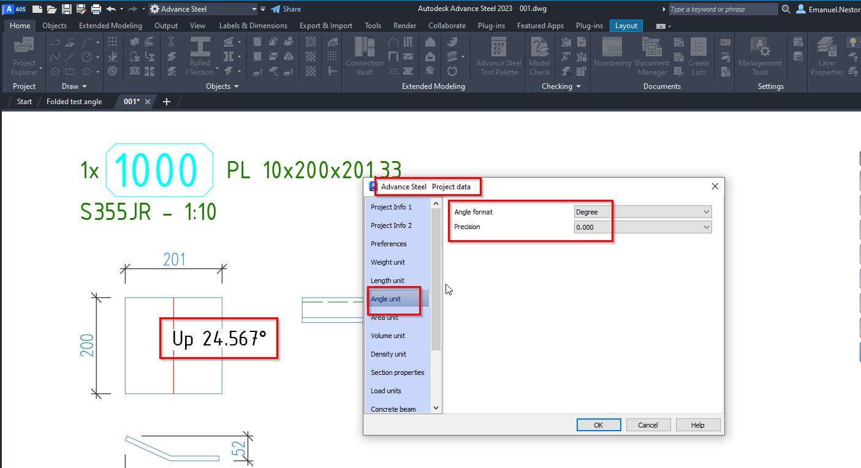Click the keyword search input field
This screenshot has width=861, height=468.
(723, 9)
